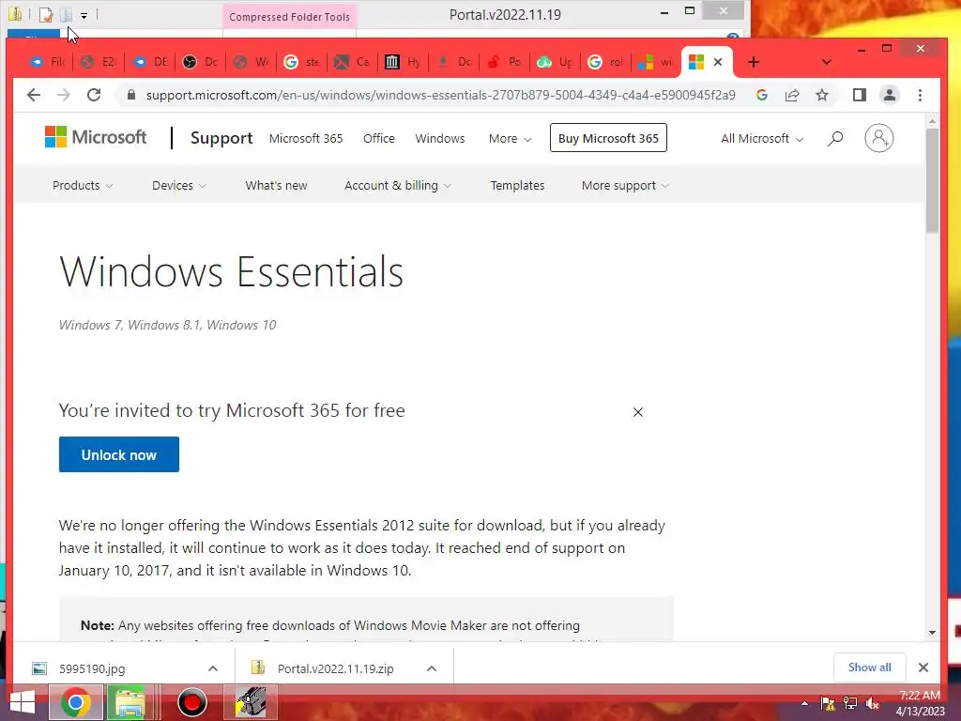
Task: Go back to the previous page in Chrome
Action: pyautogui.click(x=34, y=95)
